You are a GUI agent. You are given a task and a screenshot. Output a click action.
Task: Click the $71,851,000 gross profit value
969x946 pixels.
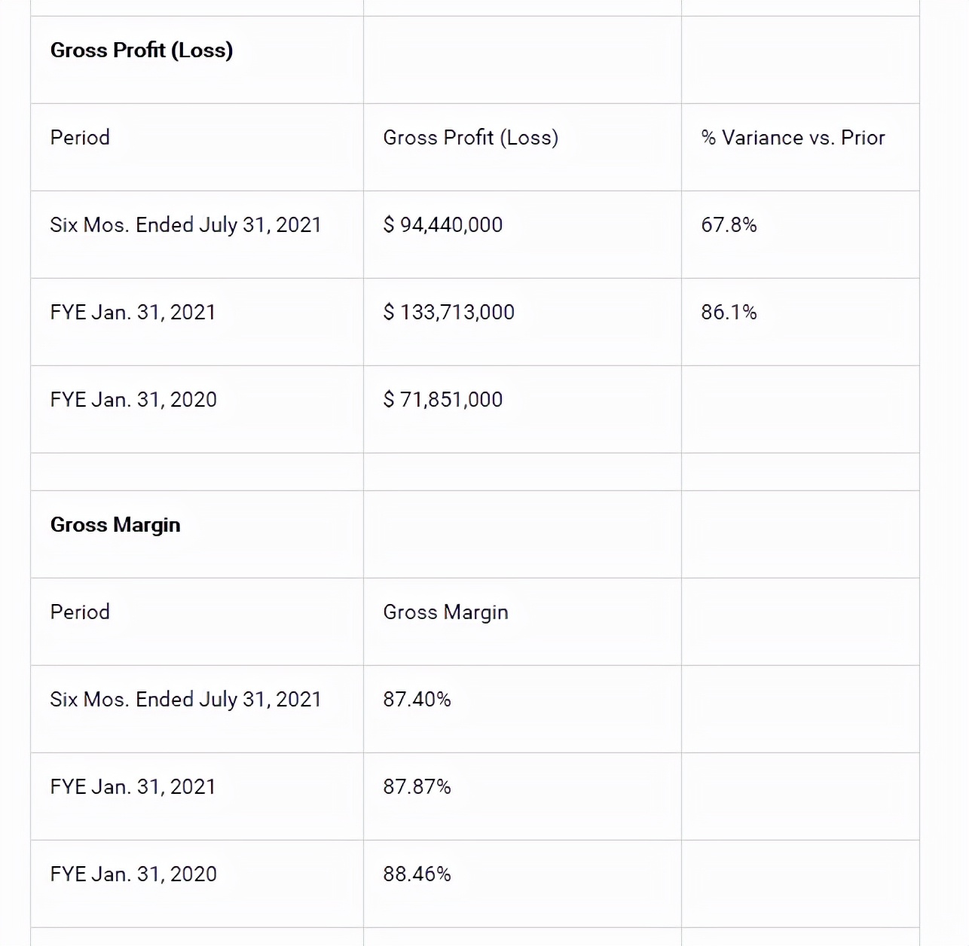pyautogui.click(x=442, y=400)
